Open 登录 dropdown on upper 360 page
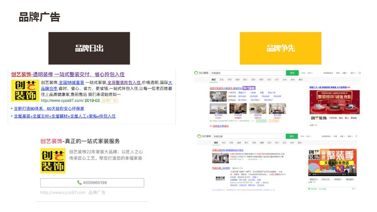 (353, 73)
